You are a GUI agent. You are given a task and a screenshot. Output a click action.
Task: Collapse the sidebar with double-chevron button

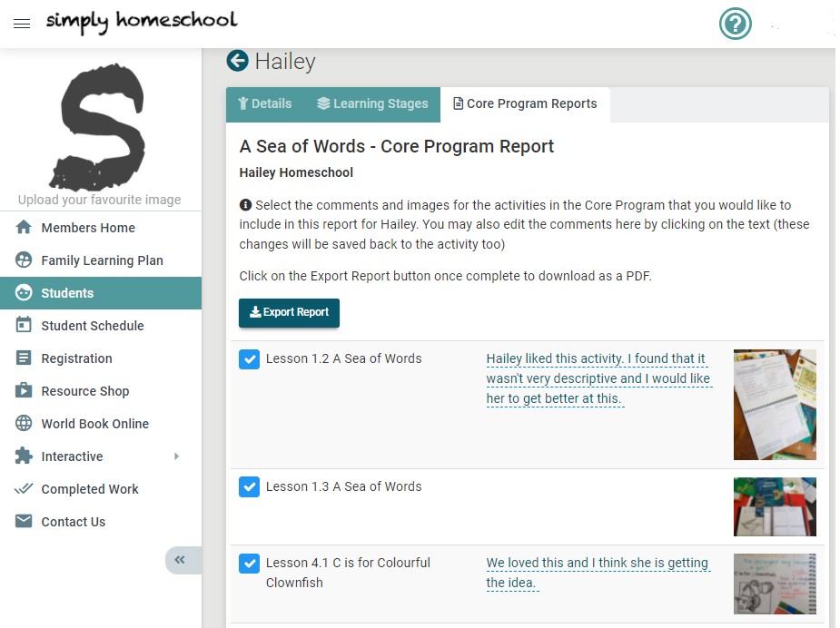(x=183, y=560)
